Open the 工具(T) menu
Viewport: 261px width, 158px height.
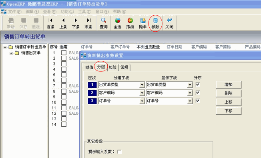tap(84, 12)
